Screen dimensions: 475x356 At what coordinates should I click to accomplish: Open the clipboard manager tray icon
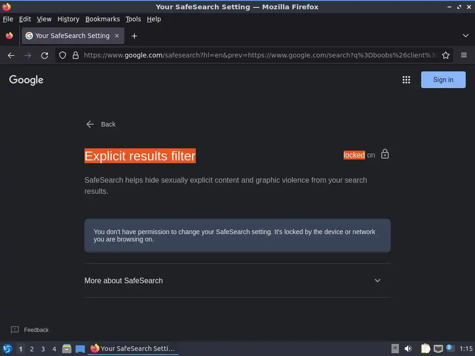425,349
